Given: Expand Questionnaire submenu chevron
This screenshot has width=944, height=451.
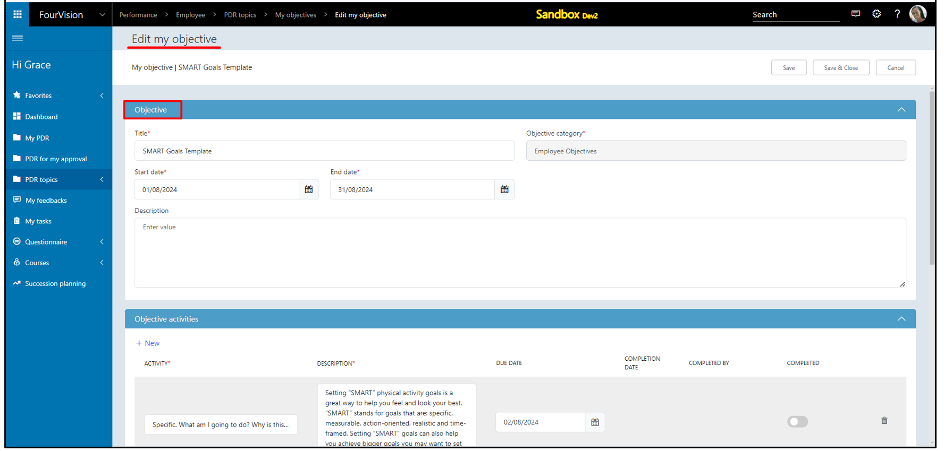Looking at the screenshot, I should coord(102,242).
